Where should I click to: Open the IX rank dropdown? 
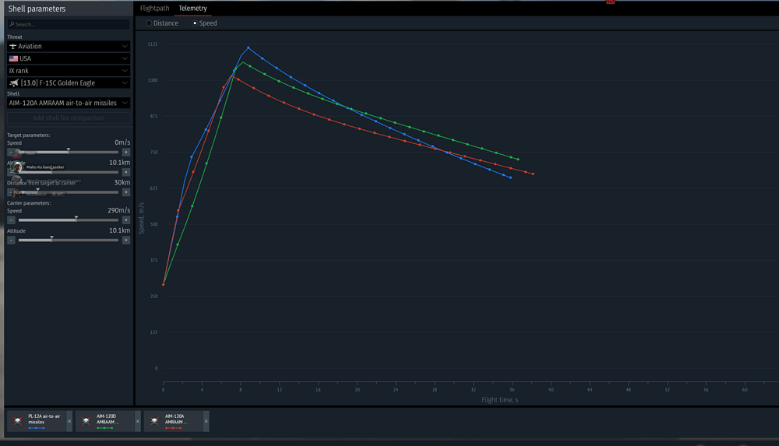tap(69, 71)
